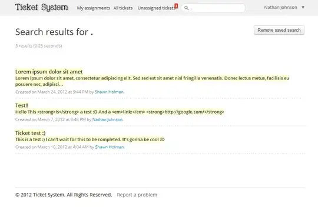
Task: Open the Nathan Johnson account menu
Action: [x=280, y=8]
